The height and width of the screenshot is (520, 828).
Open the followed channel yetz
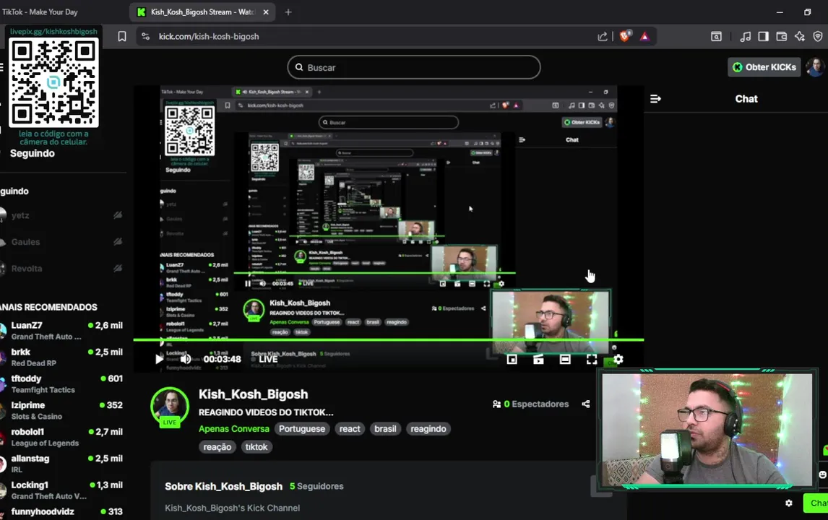(x=62, y=215)
